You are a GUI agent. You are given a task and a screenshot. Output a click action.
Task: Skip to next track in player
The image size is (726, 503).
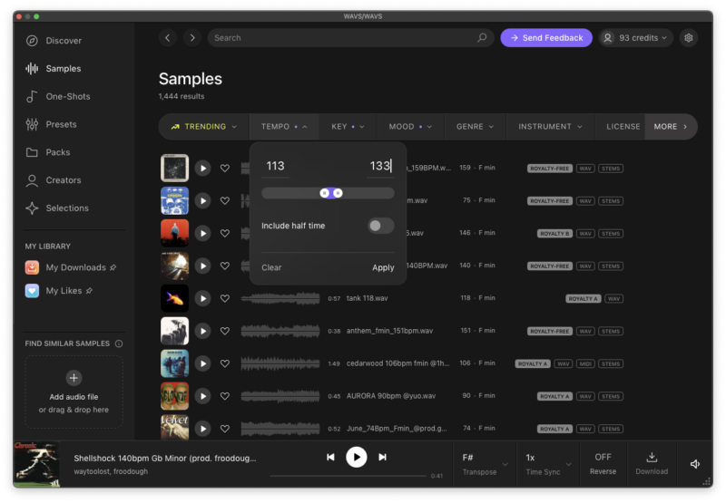[382, 458]
